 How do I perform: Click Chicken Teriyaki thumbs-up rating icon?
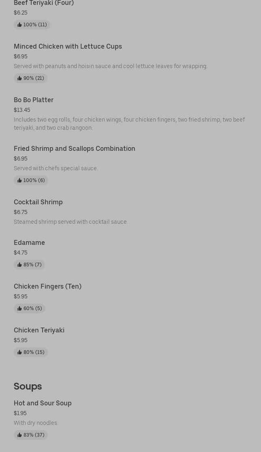pyautogui.click(x=19, y=352)
